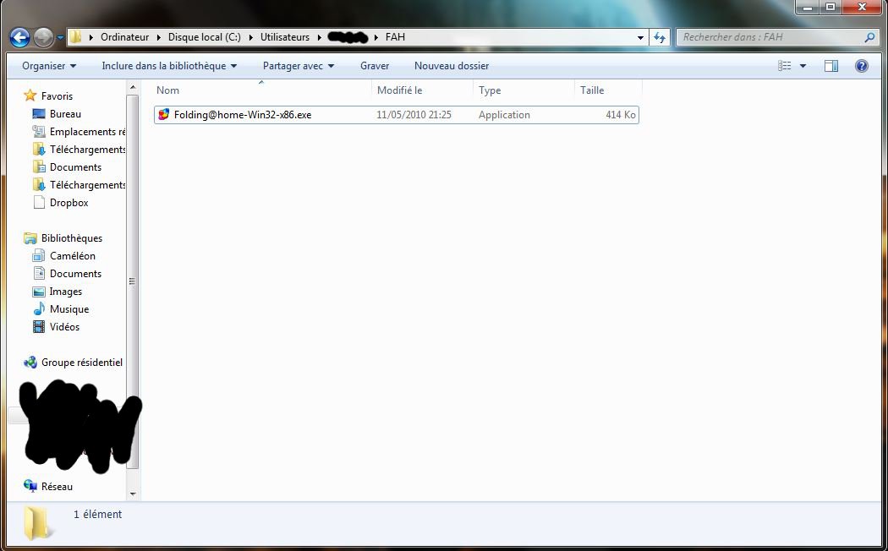Screen dimensions: 888x551
Task: Select Utilisateurs in the address path
Action: tap(285, 37)
